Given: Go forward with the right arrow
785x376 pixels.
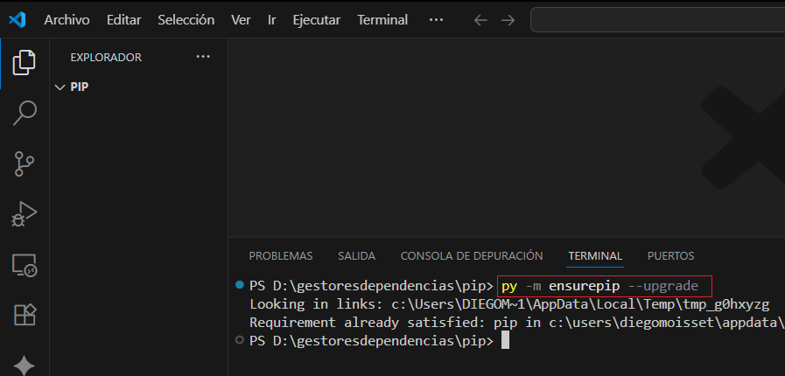Looking at the screenshot, I should (x=508, y=19).
